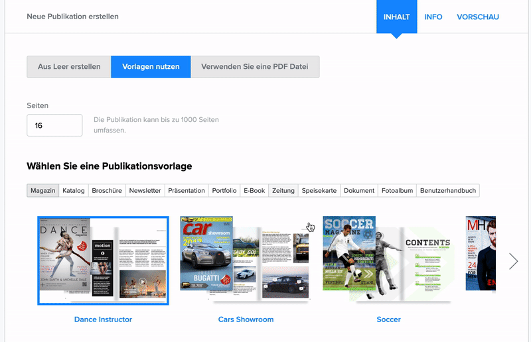Show Newsletter templates
Image resolution: width=531 pixels, height=342 pixels.
pyautogui.click(x=145, y=191)
